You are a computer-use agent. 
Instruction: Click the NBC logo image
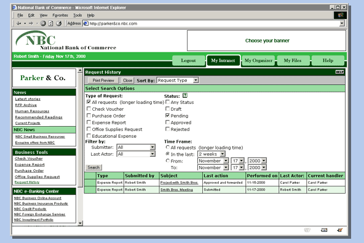click(66, 41)
